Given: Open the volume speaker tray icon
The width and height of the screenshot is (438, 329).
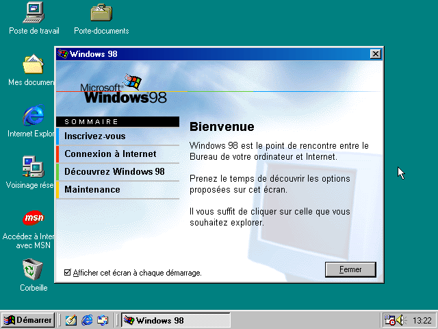Looking at the screenshot, I should coord(400,320).
